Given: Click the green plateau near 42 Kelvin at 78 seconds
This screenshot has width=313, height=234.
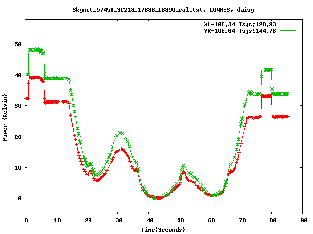Looking at the screenshot, I should [x=267, y=69].
